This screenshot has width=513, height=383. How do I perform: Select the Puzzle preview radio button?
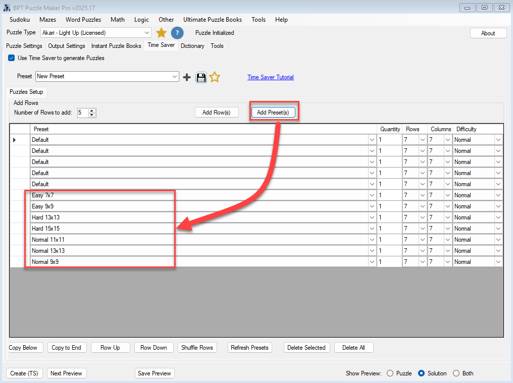(x=390, y=373)
